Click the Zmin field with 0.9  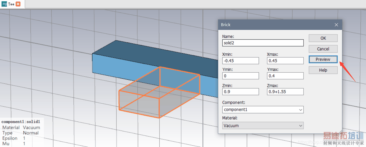[x=241, y=92]
